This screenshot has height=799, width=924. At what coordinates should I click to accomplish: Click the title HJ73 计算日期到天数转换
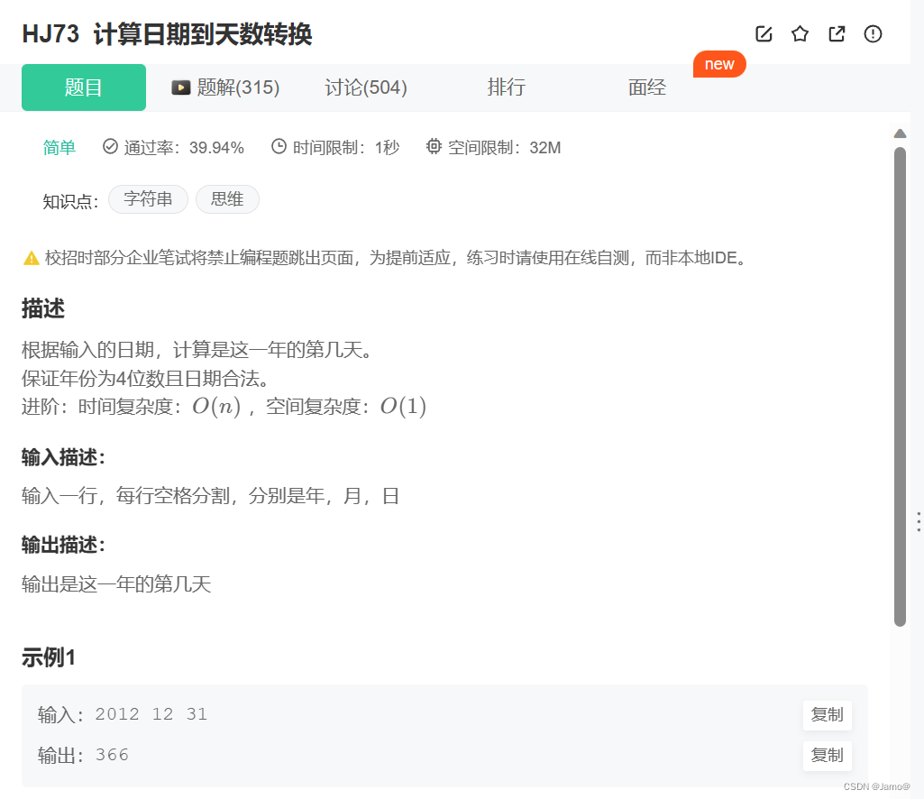(167, 34)
